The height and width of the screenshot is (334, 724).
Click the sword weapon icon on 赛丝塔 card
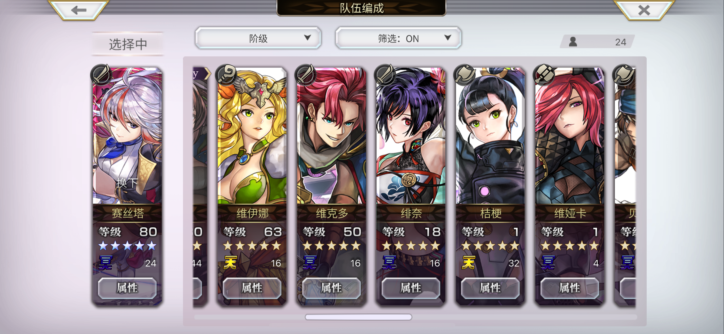click(101, 75)
